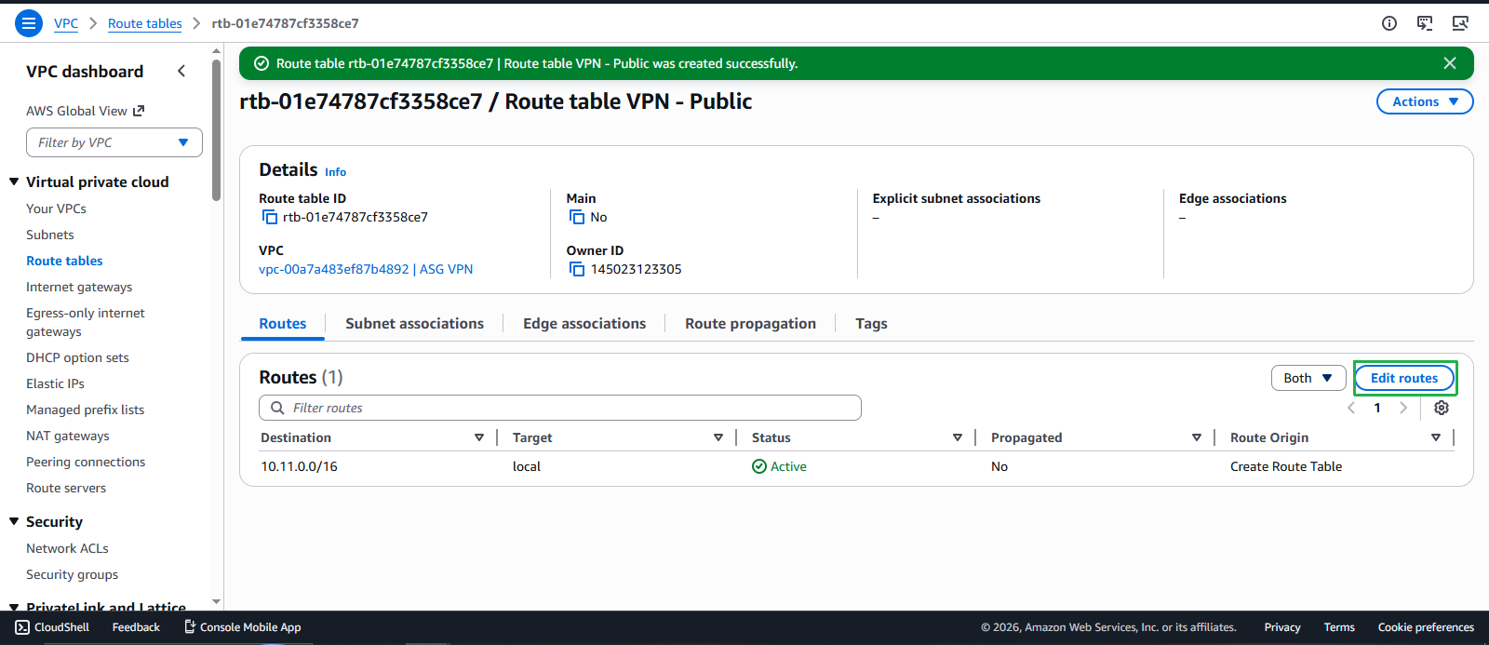1489x645 pixels.
Task: Open DHCP option sets in sidebar
Action: 77,357
